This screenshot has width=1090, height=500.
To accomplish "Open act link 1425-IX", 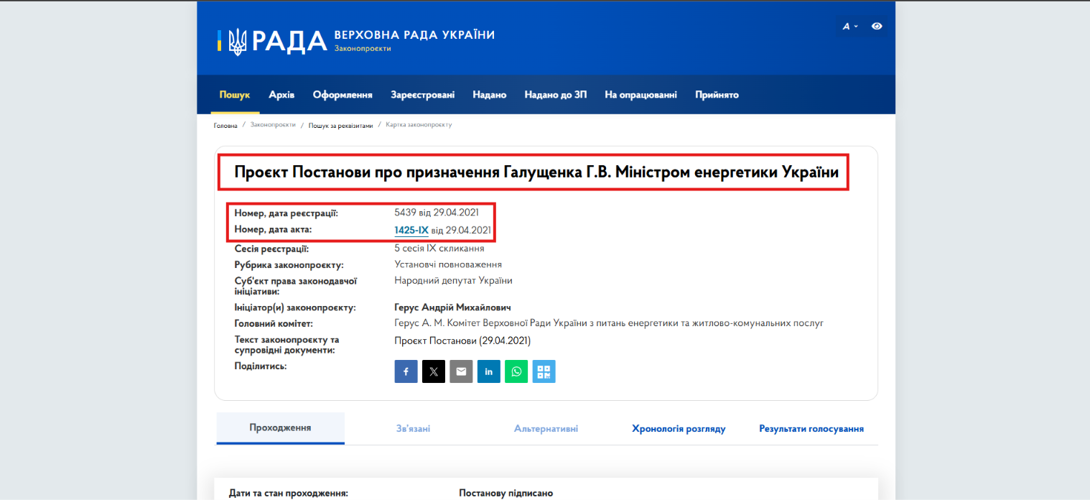I will (411, 231).
